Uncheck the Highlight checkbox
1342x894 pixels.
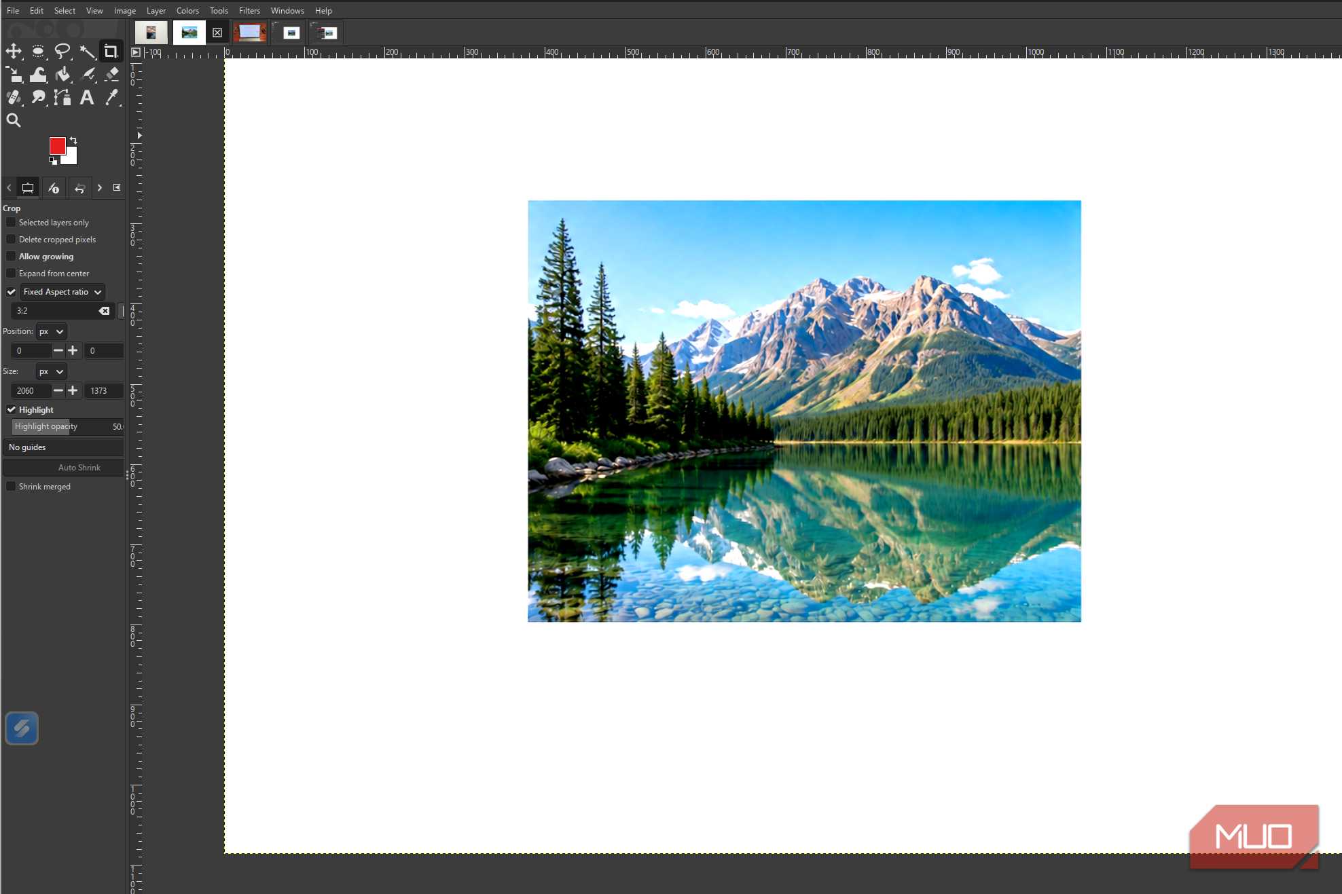(11, 410)
